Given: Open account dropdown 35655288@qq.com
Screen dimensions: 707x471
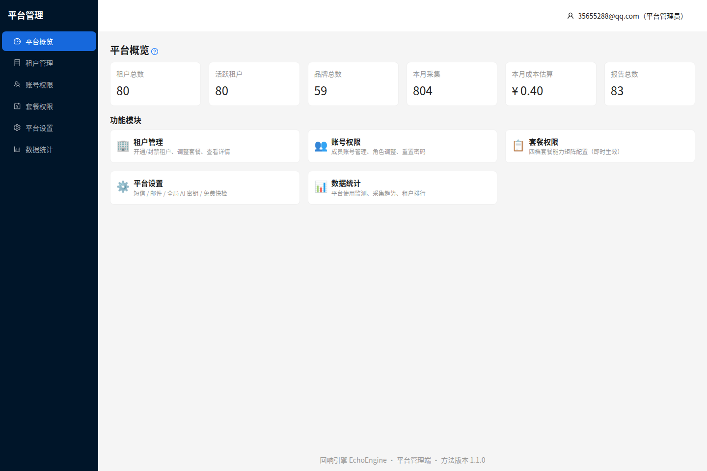Looking at the screenshot, I should (625, 16).
